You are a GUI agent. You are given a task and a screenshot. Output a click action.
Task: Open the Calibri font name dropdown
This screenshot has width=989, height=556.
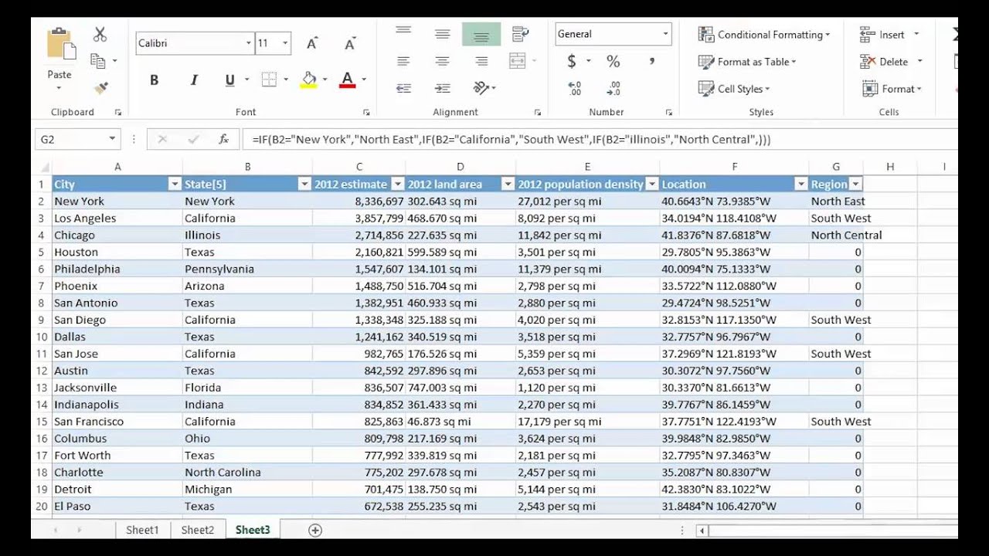click(249, 43)
